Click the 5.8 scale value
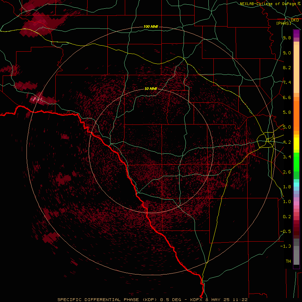The image size is (302, 302). click(x=287, y=112)
